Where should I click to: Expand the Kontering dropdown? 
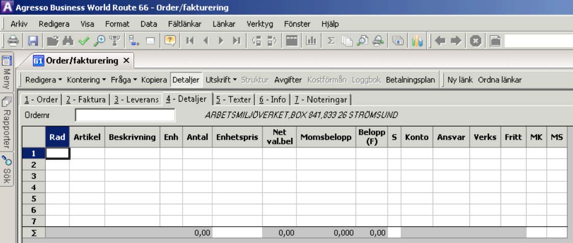coord(86,80)
